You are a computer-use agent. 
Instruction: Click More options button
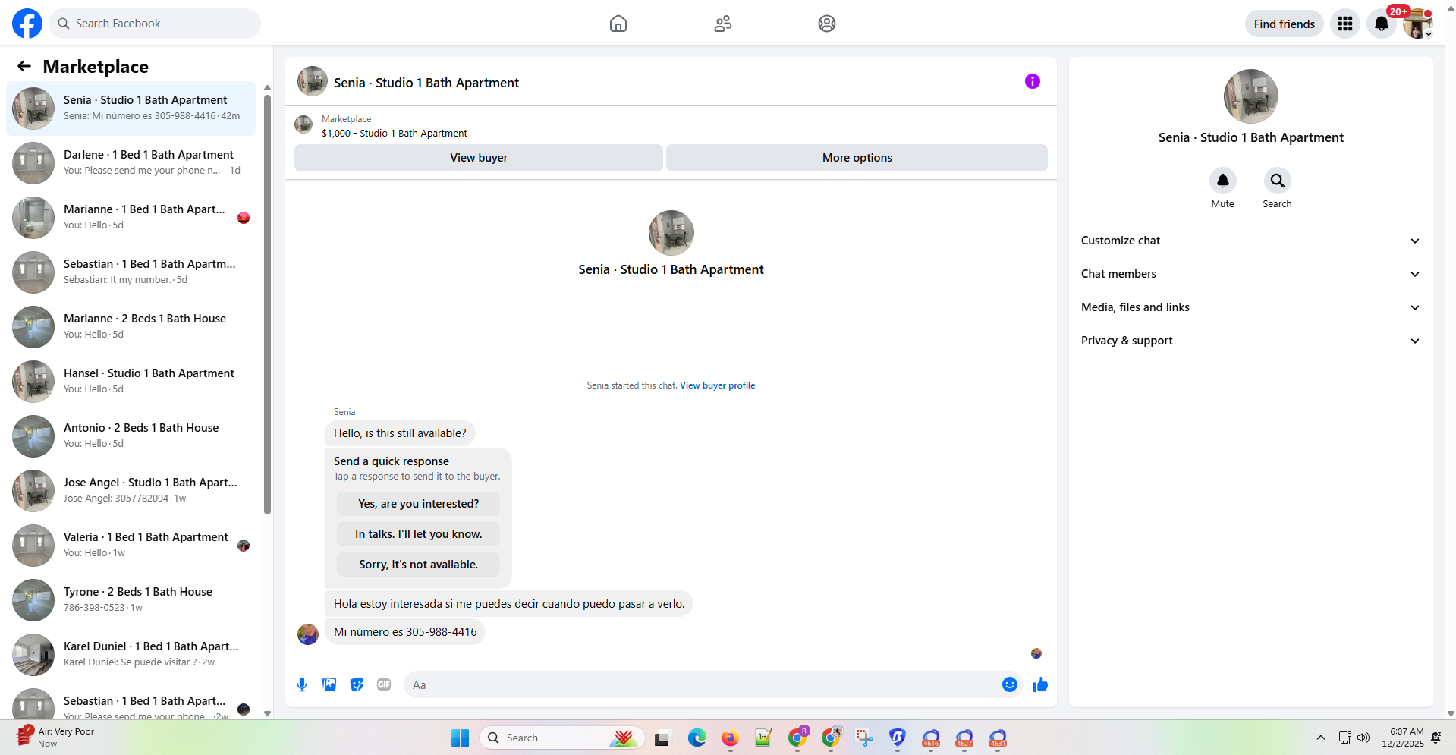[857, 158]
